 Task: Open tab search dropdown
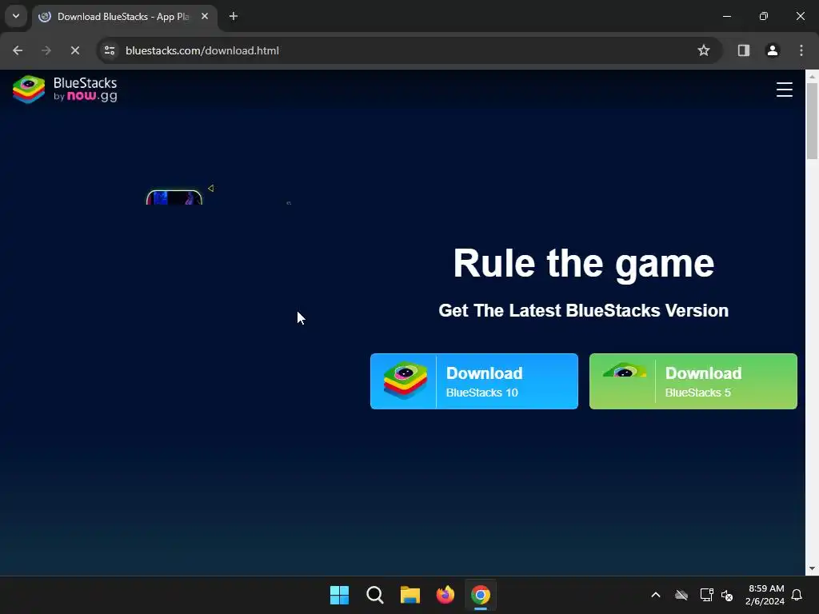pos(16,16)
